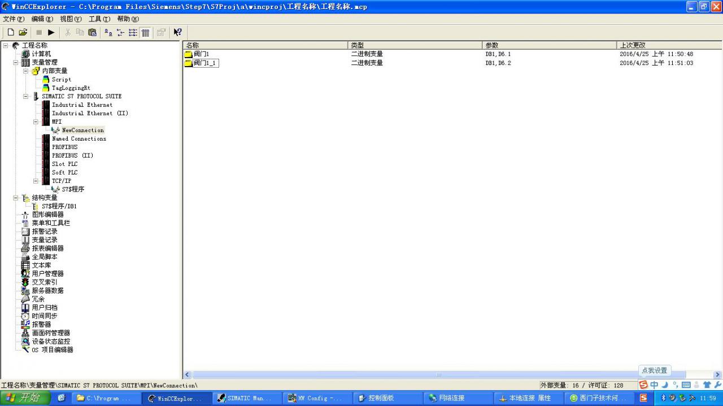Viewport: 723px width, 406px height.
Task: Sort by the 名称 column header
Action: 265,45
